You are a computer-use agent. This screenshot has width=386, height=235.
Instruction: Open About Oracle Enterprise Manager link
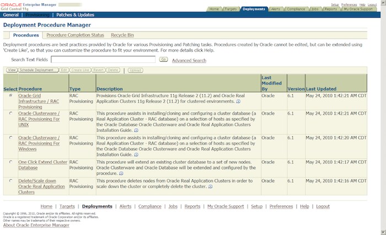[x=36, y=225]
